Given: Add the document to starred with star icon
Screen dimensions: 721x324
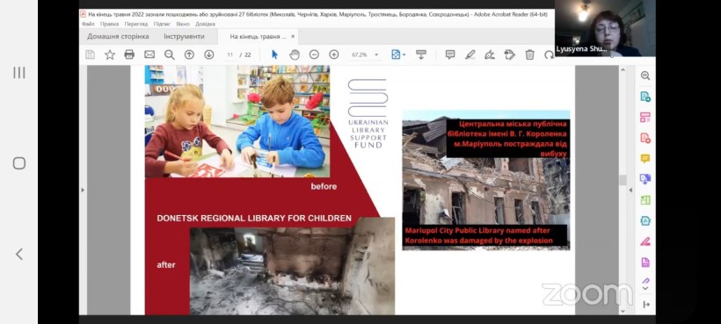Looking at the screenshot, I should pyautogui.click(x=109, y=54).
